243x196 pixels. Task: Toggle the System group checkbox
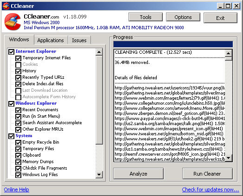click(11, 136)
